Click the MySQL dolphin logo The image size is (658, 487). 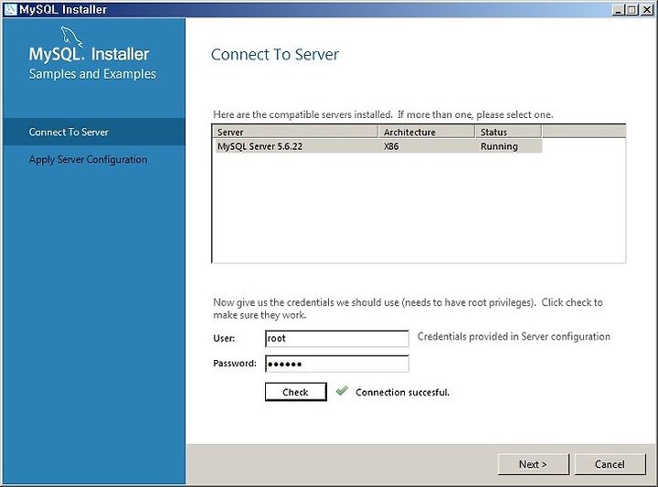tap(72, 37)
